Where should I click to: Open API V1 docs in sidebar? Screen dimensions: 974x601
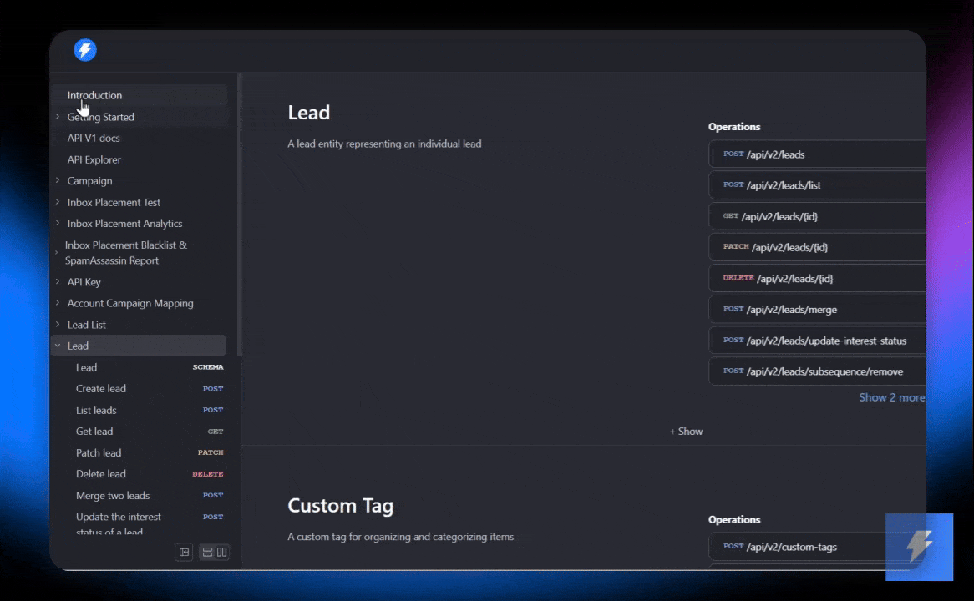coord(94,139)
